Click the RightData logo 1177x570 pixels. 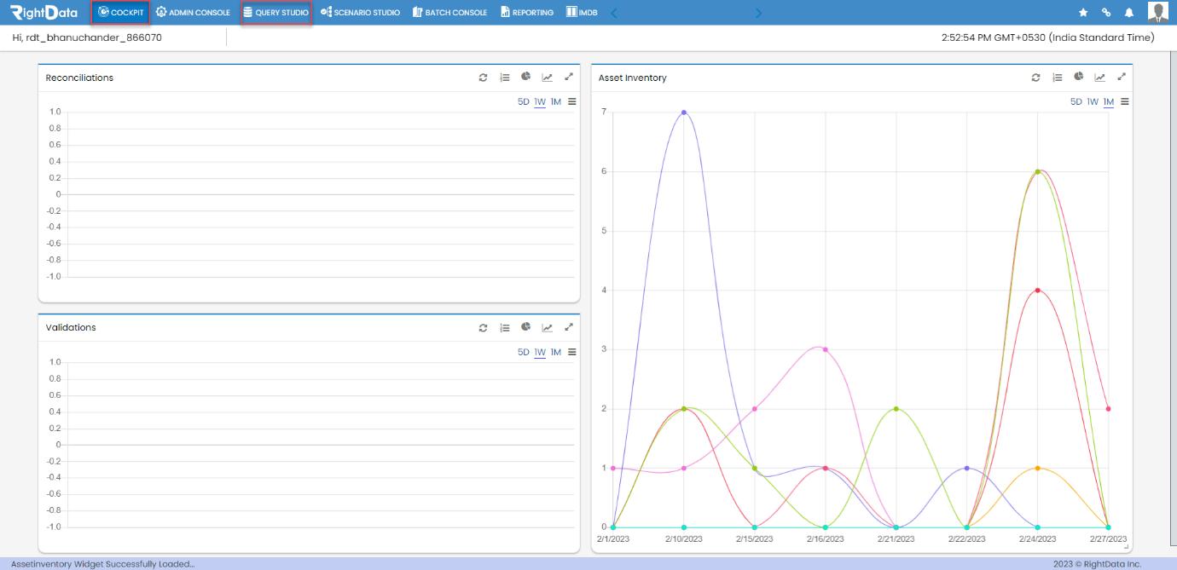(43, 13)
